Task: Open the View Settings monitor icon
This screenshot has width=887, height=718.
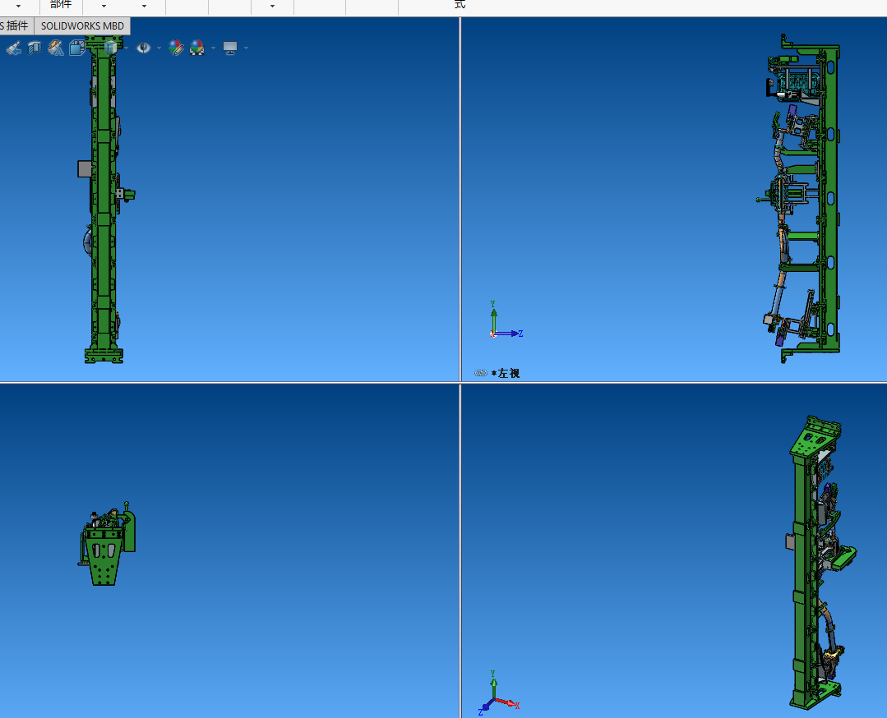Action: 229,48
